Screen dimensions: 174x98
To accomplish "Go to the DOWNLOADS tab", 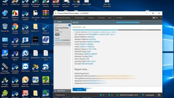I will [x=79, y=18].
